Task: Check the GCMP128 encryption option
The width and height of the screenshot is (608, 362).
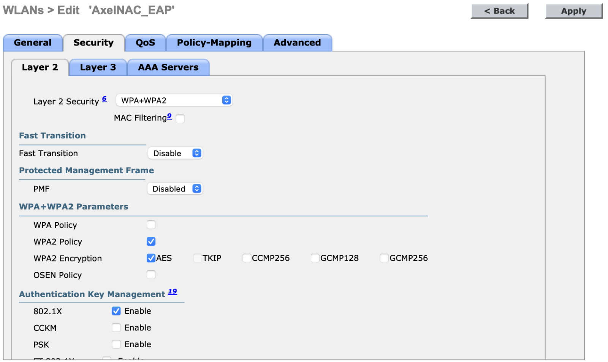Action: click(x=315, y=258)
